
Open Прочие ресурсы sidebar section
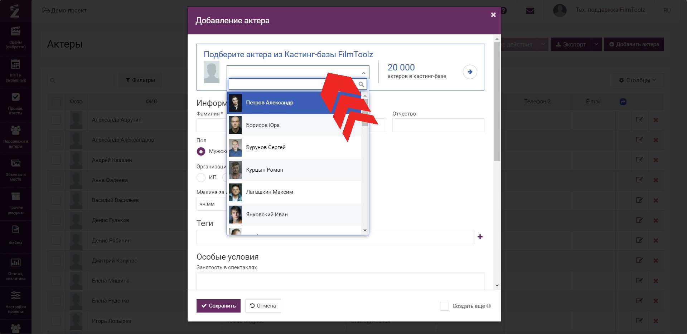(15, 203)
